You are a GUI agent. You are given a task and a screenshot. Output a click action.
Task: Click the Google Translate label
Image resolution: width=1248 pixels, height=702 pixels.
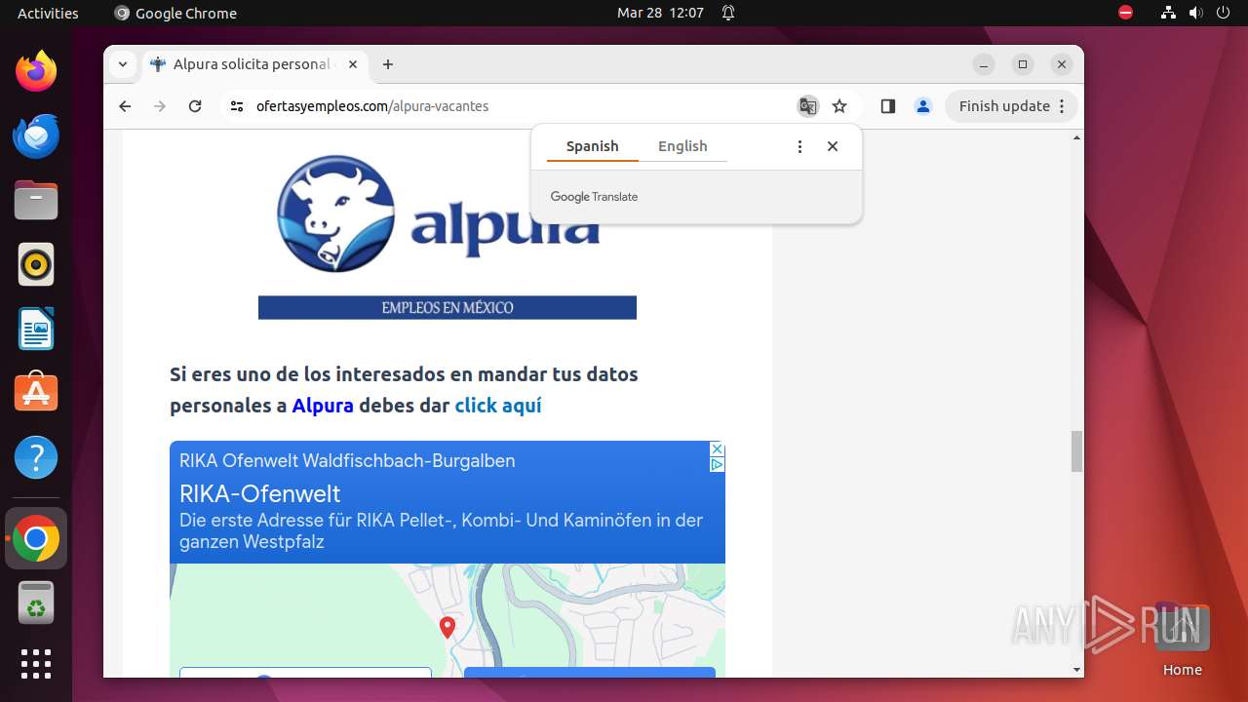[594, 197]
